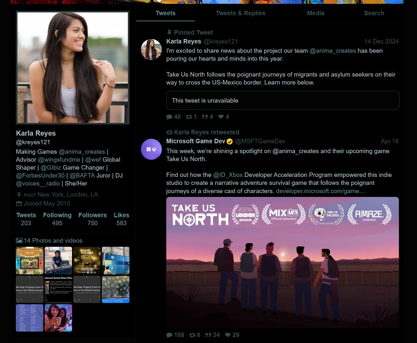Click the heart icon on the pinned tweet

(221, 117)
